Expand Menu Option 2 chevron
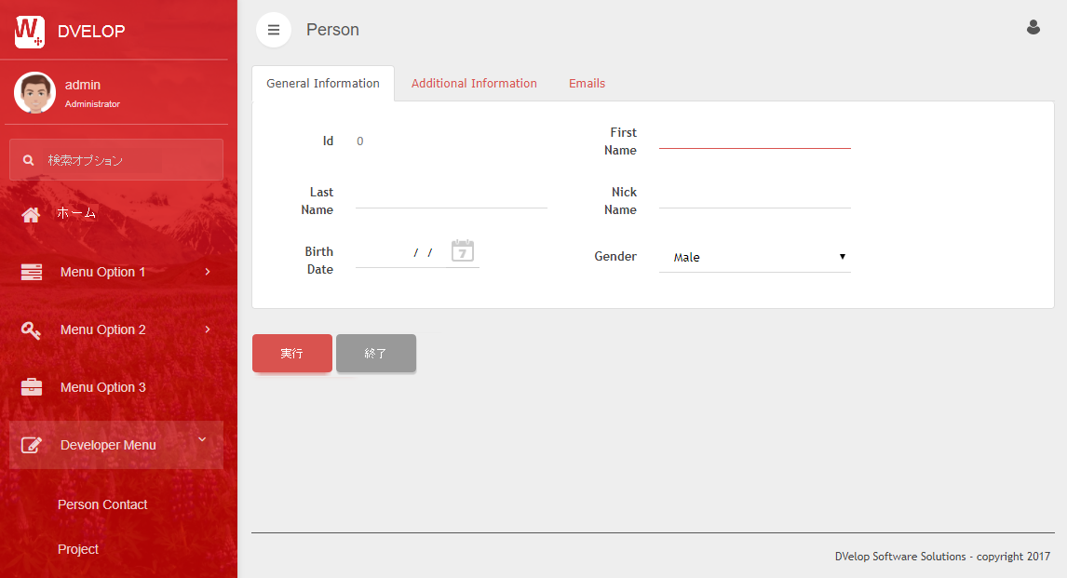1067x578 pixels. 207,329
